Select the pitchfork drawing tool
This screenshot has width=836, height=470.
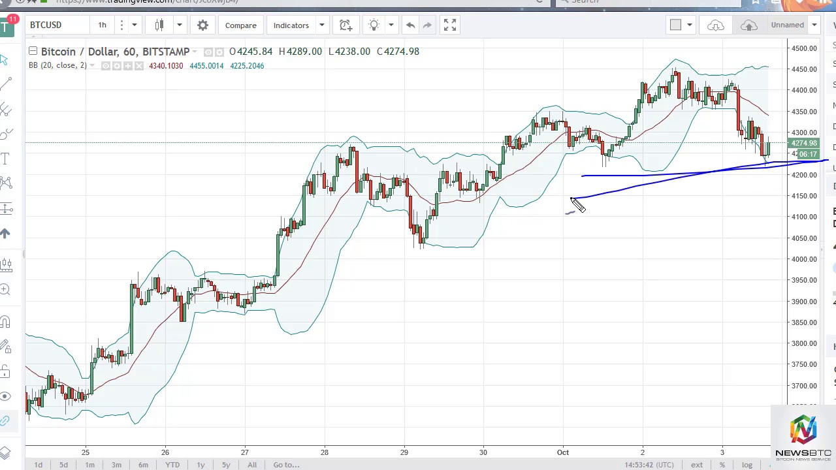click(x=5, y=109)
